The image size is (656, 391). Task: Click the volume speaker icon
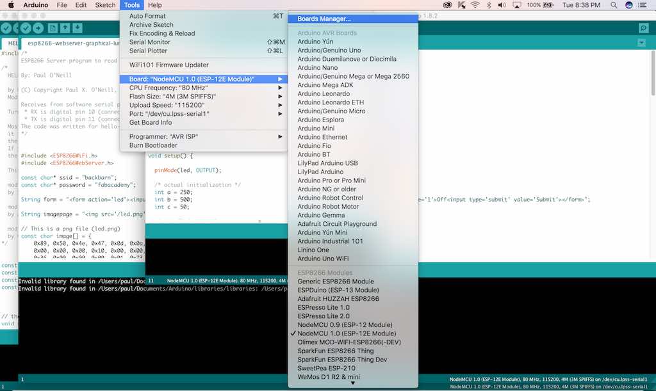(x=502, y=5)
